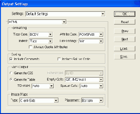This screenshot has width=140, height=114.
Task: Click the Reset button
Action: [x=125, y=22]
